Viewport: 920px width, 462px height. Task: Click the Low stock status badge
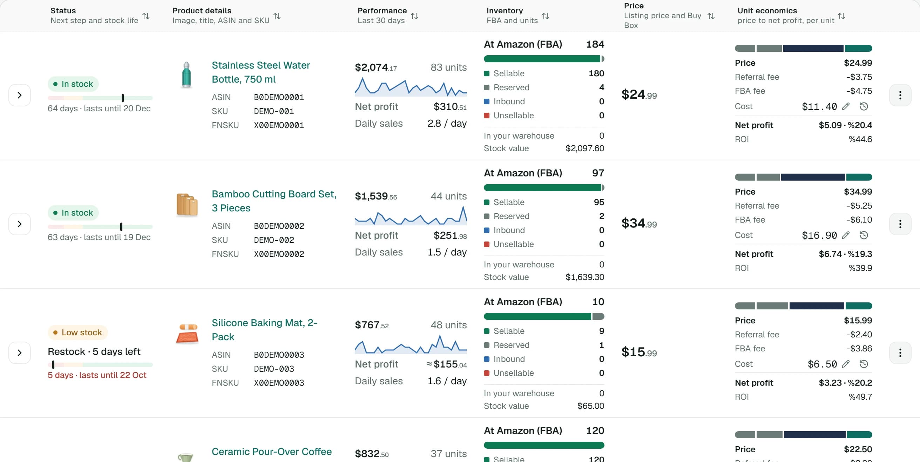click(77, 332)
